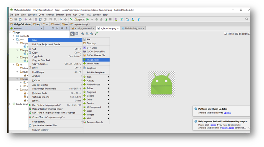This screenshot has width=264, height=147.
Task: Click the Cut scissors toolbar icon
Action: coord(36,19)
